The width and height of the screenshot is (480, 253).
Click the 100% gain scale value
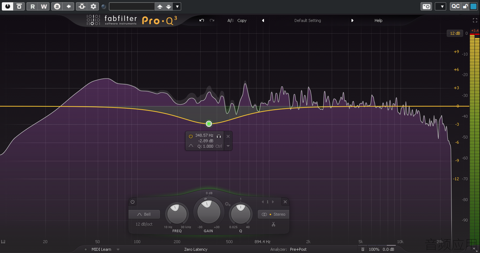point(374,249)
